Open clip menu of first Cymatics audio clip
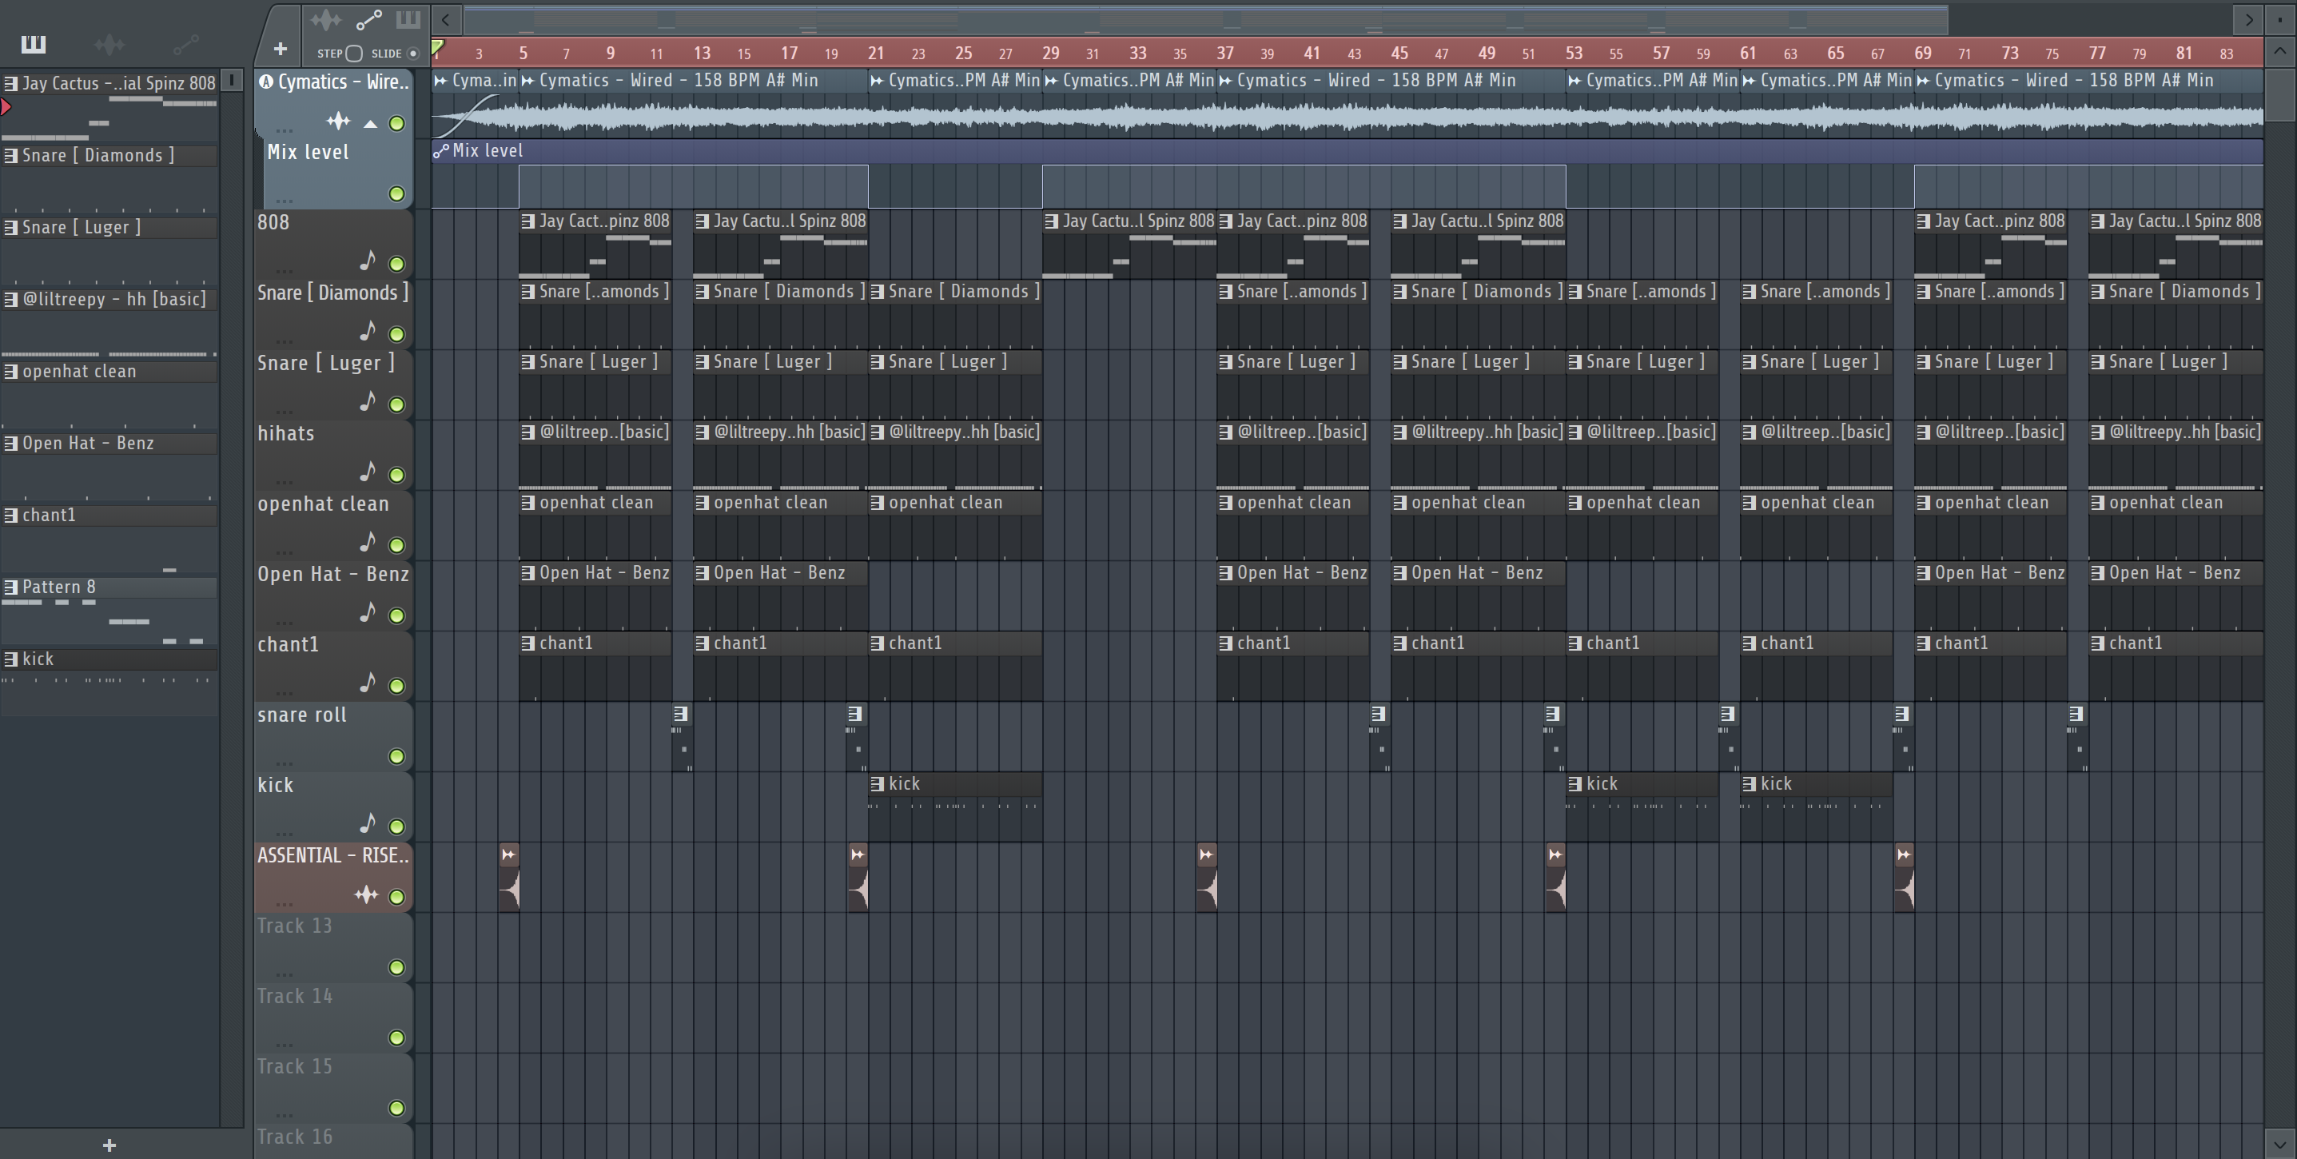 pos(440,82)
